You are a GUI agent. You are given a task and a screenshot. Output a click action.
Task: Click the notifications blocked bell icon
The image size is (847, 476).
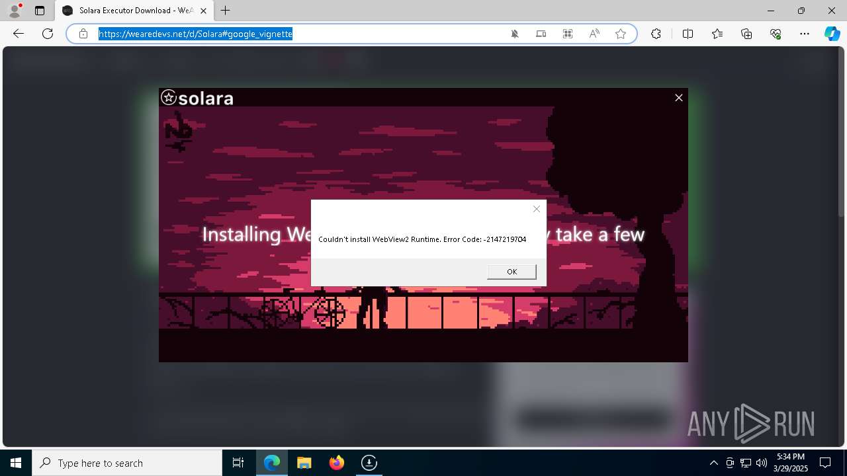515,34
